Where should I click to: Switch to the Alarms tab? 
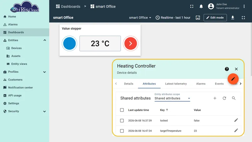click(x=201, y=84)
